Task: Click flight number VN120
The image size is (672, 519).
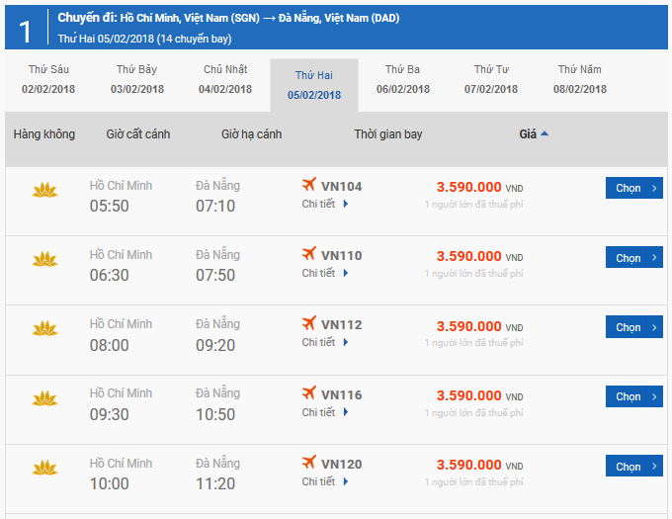Action: pyautogui.click(x=342, y=465)
